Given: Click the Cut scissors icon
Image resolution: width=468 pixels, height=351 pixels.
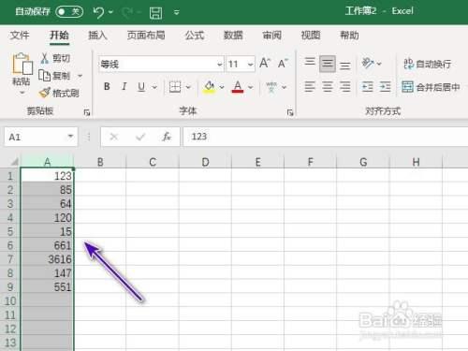Looking at the screenshot, I should 45,58.
